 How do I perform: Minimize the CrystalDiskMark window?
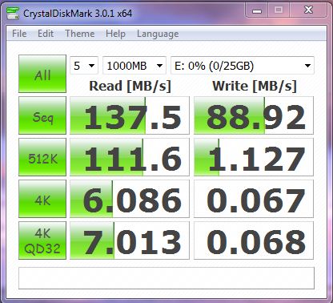click(257, 10)
